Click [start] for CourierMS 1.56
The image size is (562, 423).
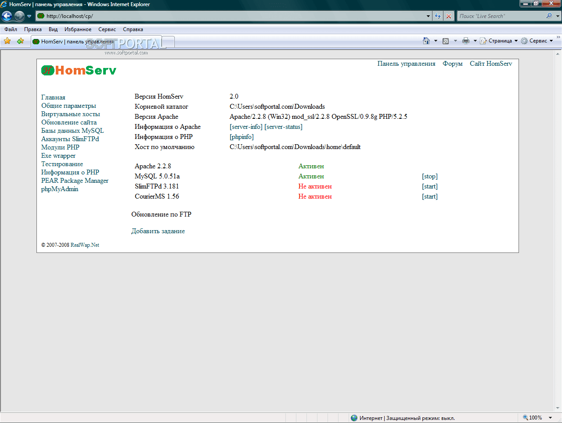pyautogui.click(x=430, y=196)
